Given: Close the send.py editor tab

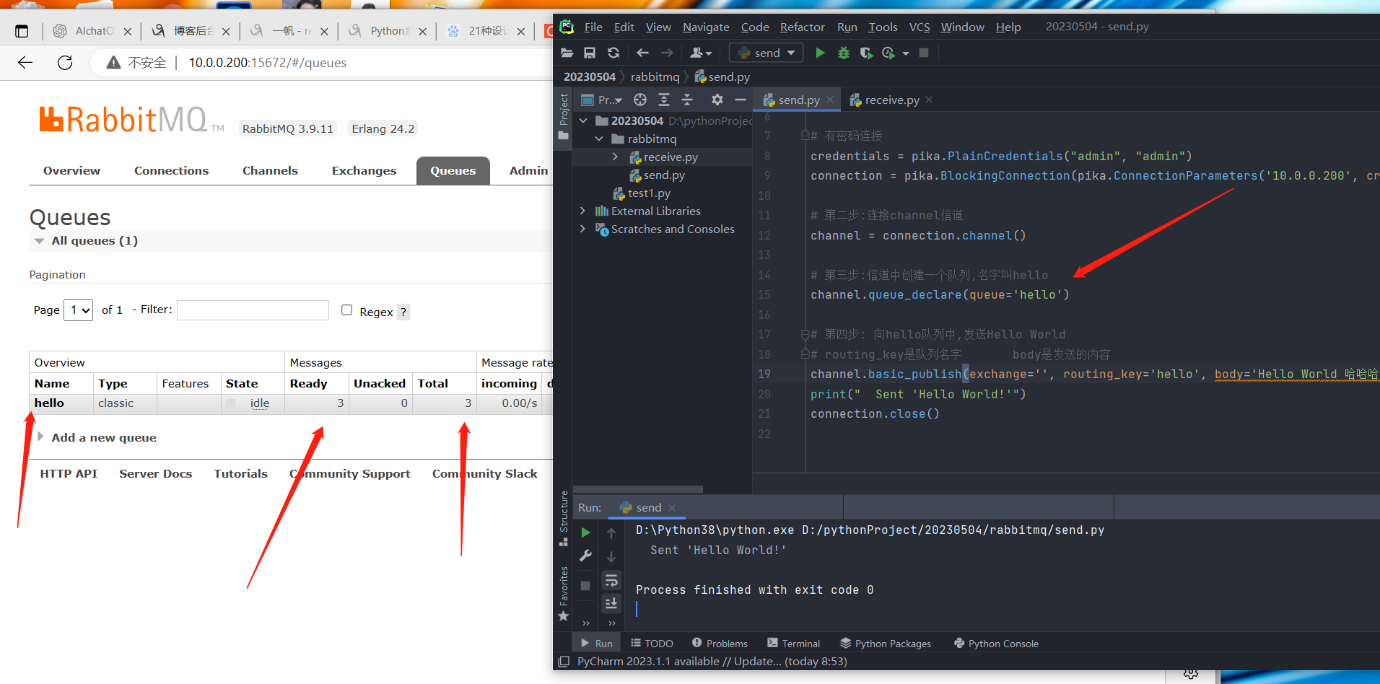Looking at the screenshot, I should coord(830,100).
